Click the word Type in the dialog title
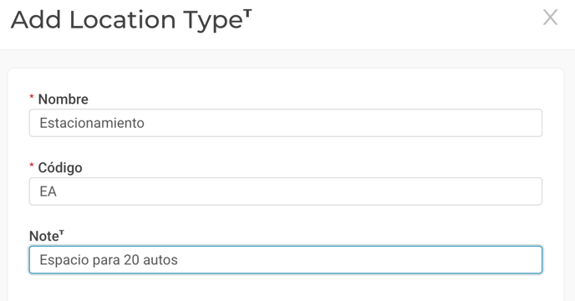This screenshot has width=575, height=301. [213, 21]
